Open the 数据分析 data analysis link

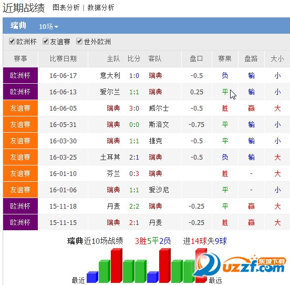point(101,7)
